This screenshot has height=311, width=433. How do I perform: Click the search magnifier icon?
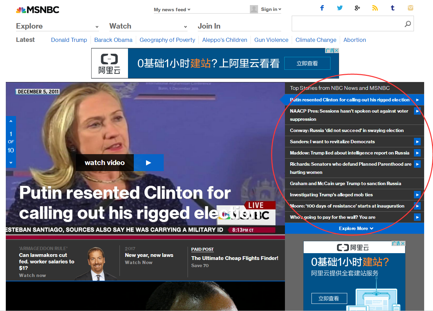[407, 24]
